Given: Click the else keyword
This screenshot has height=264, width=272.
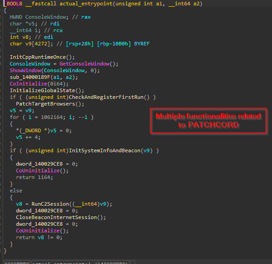Looking at the screenshot, I should (x=16, y=191).
